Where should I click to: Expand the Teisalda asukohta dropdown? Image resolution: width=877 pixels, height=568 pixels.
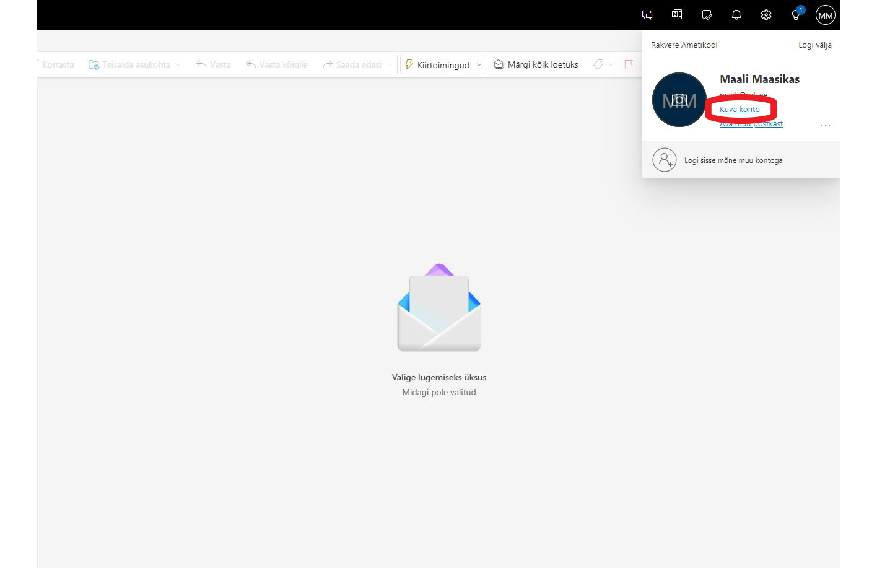[x=178, y=64]
